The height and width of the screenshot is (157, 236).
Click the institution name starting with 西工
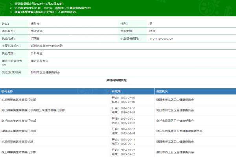(18, 152)
